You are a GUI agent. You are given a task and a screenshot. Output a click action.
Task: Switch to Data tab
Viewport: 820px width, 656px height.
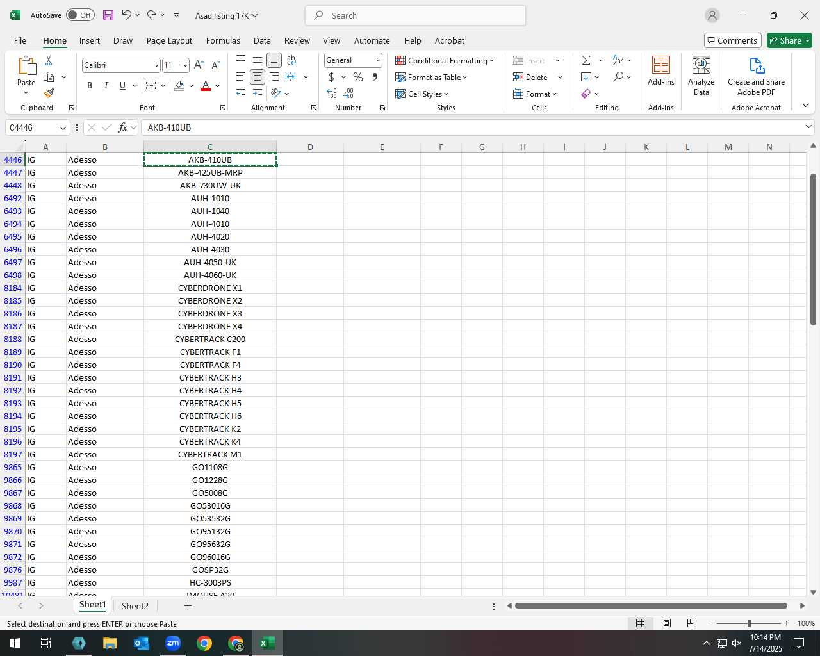pos(262,40)
